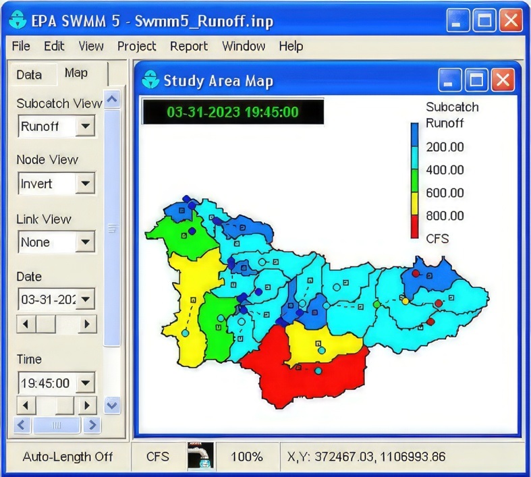Expand the Subcatch View Runoff dropdown

(x=85, y=126)
